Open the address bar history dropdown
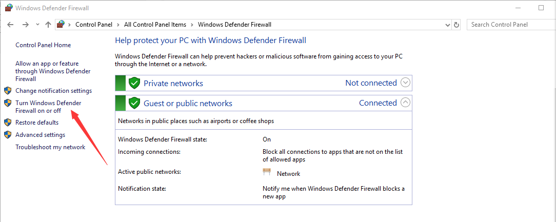This screenshot has width=556, height=222. [x=447, y=25]
